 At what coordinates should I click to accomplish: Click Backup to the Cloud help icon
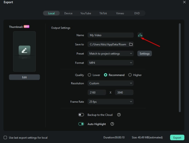coord(119,115)
